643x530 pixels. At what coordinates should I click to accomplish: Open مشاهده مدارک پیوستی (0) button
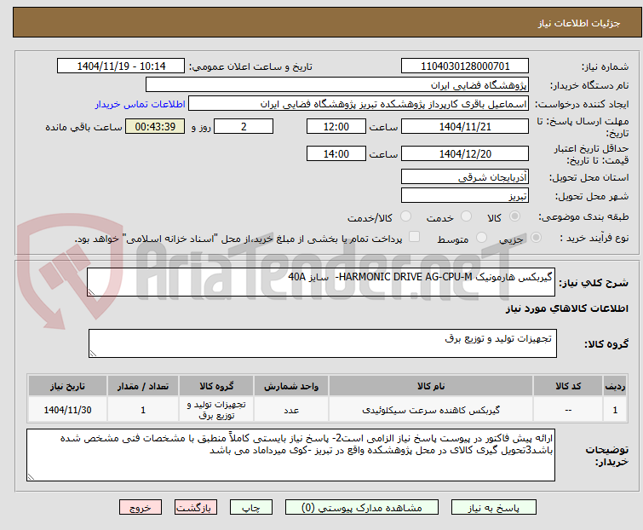tap(362, 508)
